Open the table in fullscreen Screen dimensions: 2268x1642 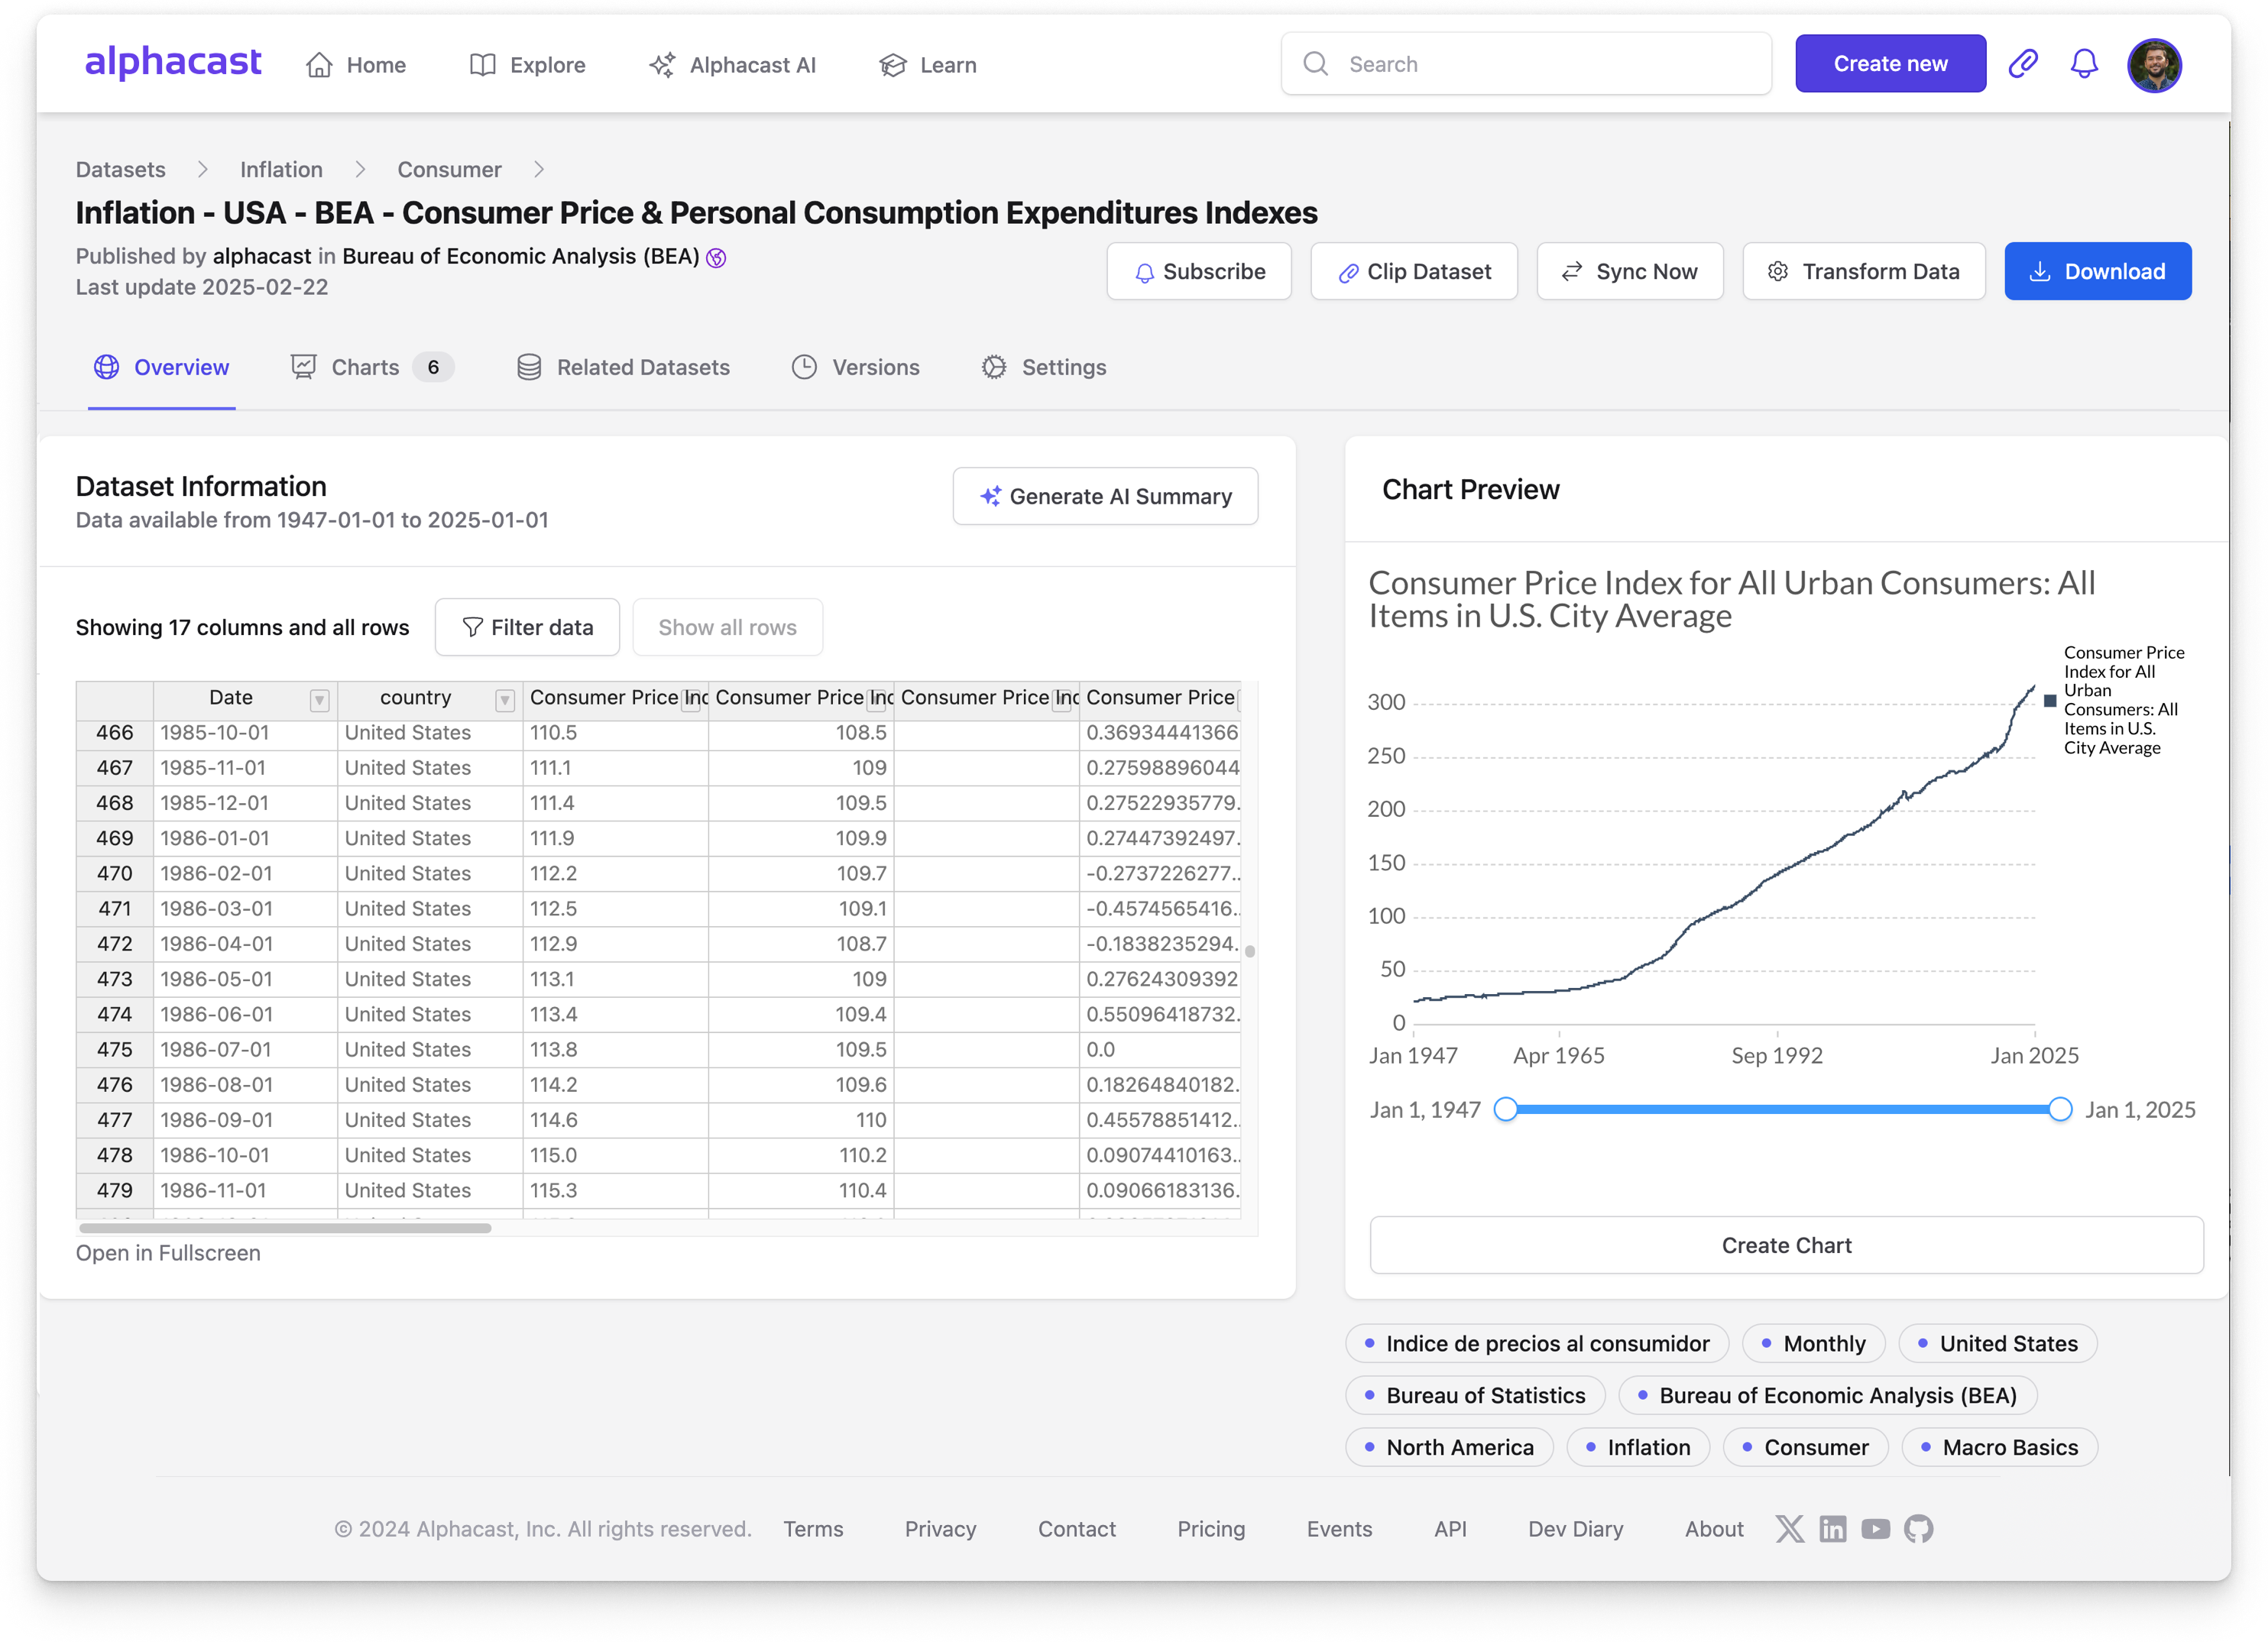point(168,1253)
